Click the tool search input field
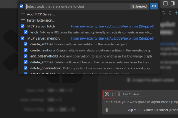This screenshot has width=178, height=118. [x=87, y=6]
